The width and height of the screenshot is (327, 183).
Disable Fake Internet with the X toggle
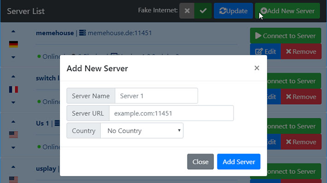tap(187, 11)
